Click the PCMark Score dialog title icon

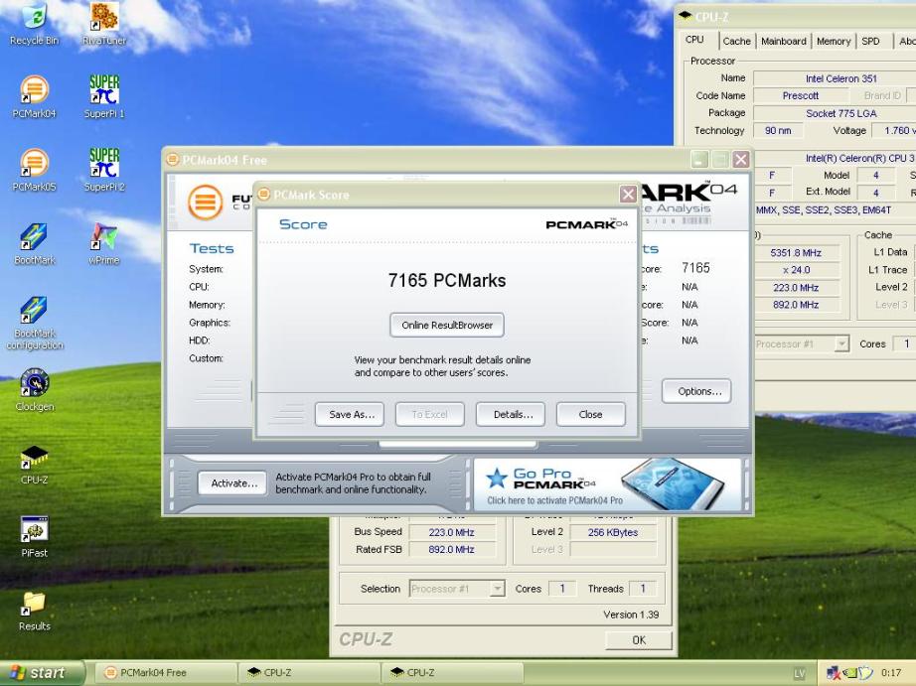(264, 194)
